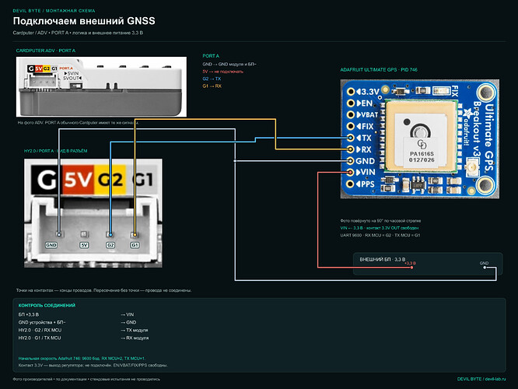518x389 pixels.
Task: Select the "GND устройства + БП−" checklist row
Action: 42,322
